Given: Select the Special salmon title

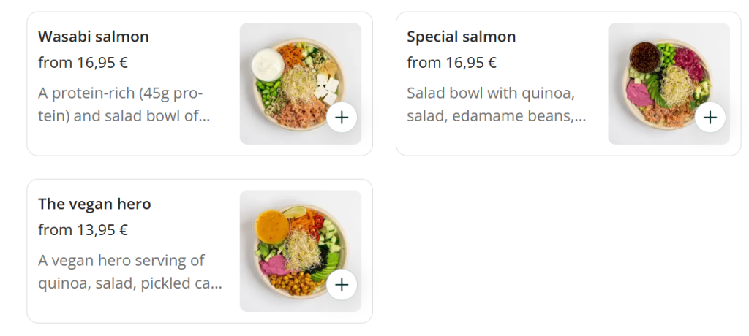Looking at the screenshot, I should click(461, 37).
